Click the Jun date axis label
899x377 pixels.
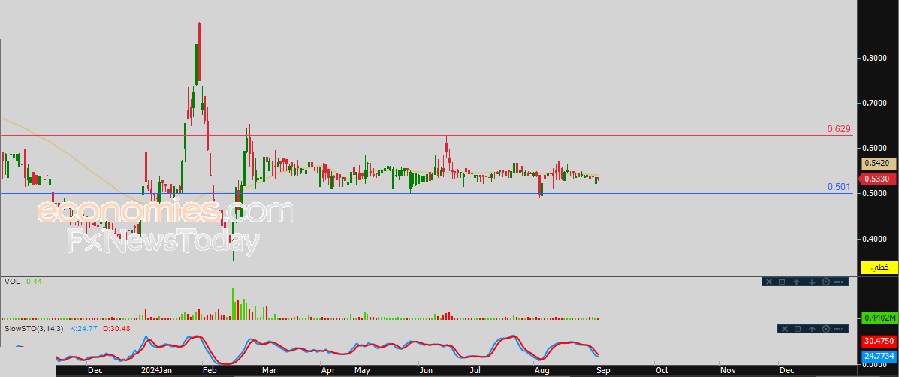click(426, 371)
